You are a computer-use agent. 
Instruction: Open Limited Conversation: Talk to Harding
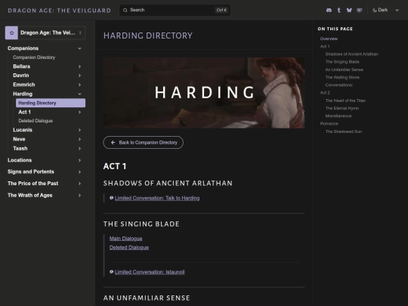(x=157, y=198)
